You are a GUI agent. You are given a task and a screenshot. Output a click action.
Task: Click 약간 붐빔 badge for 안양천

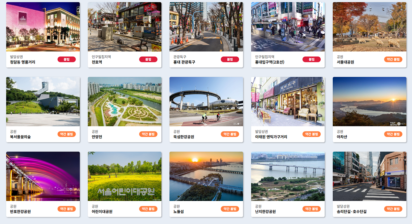[x=148, y=134]
